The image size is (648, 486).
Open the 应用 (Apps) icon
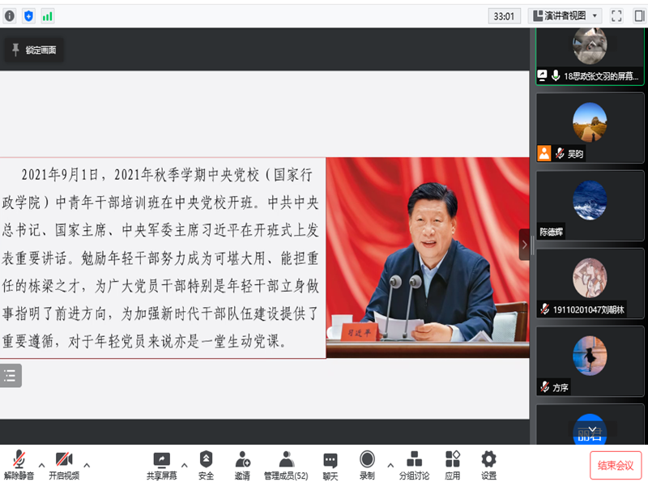452,464
